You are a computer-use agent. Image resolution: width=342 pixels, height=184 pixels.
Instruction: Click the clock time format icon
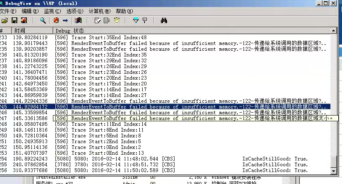(117, 20)
